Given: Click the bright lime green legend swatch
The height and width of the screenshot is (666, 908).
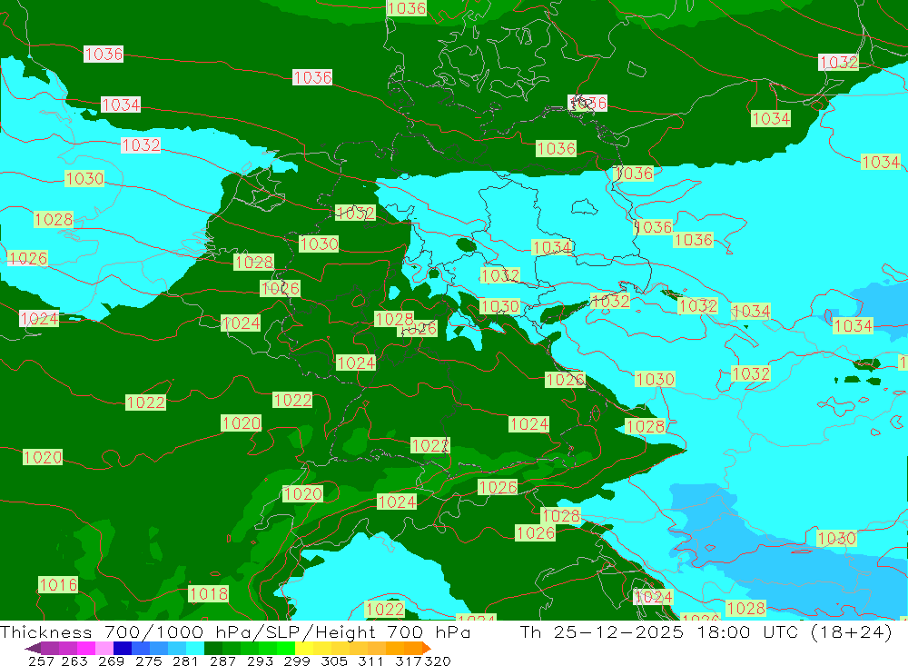Looking at the screenshot, I should click(x=286, y=648).
